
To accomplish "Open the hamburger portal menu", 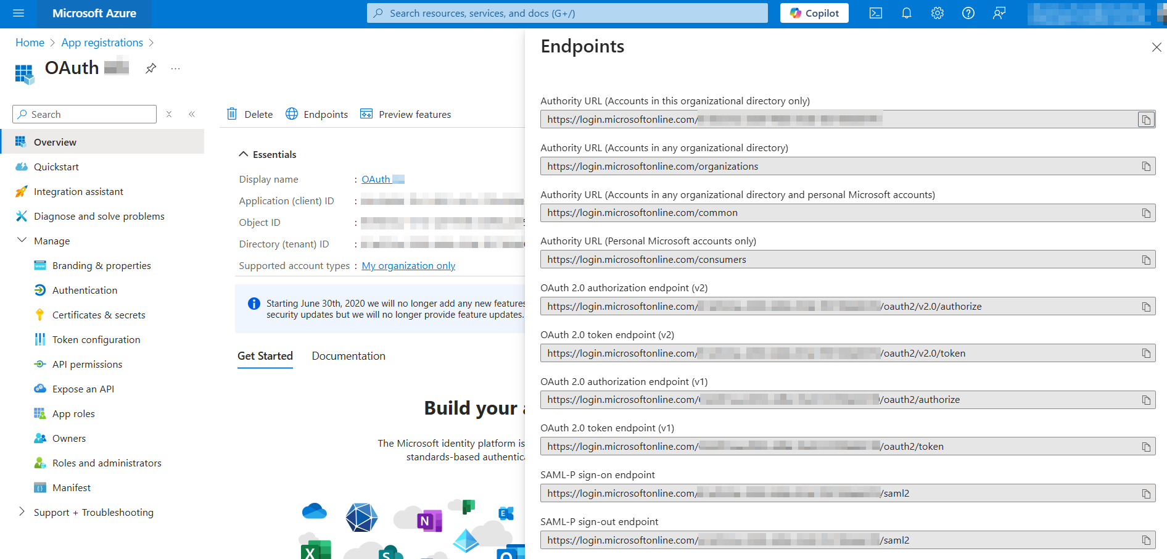I will point(19,13).
